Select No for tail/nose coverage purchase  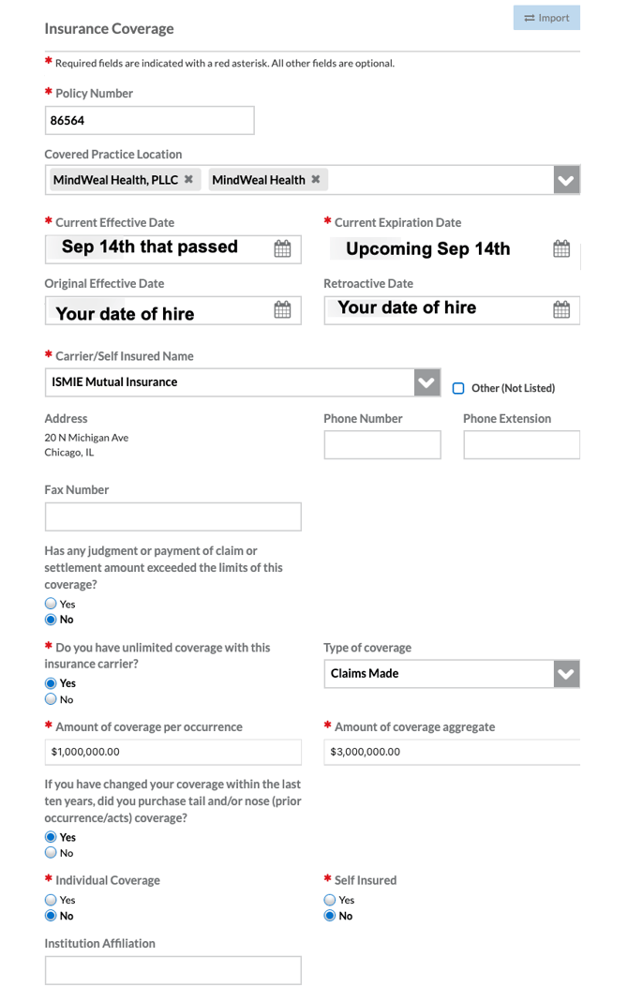(51, 853)
